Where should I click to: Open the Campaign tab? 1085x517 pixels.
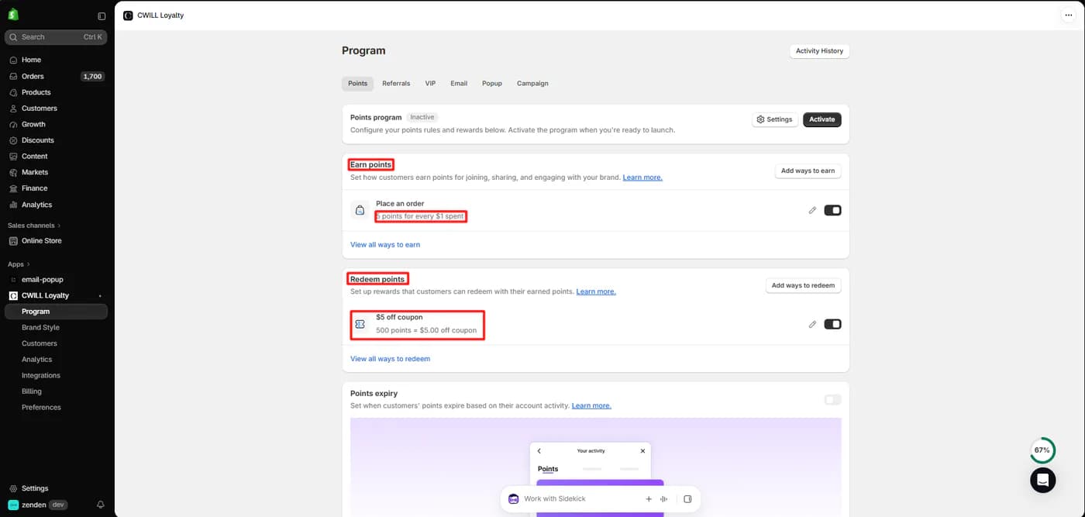click(x=532, y=84)
